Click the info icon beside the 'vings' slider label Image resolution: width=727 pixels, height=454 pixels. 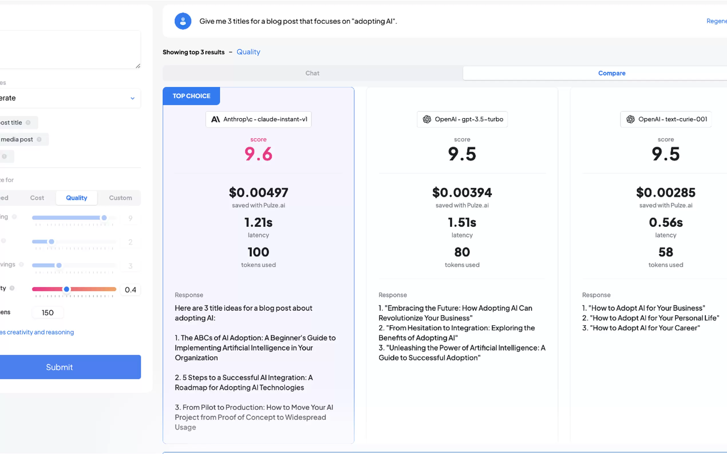pyautogui.click(x=21, y=264)
